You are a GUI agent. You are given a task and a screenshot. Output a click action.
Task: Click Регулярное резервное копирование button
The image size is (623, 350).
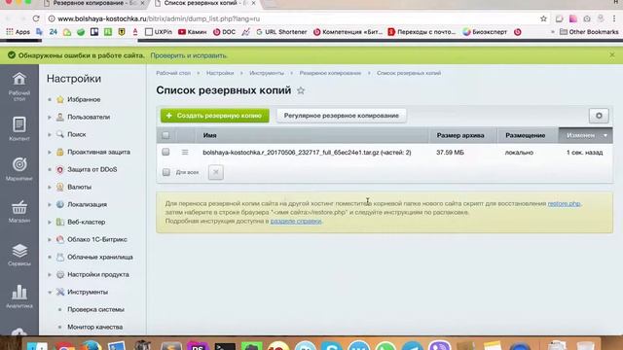[x=342, y=116]
